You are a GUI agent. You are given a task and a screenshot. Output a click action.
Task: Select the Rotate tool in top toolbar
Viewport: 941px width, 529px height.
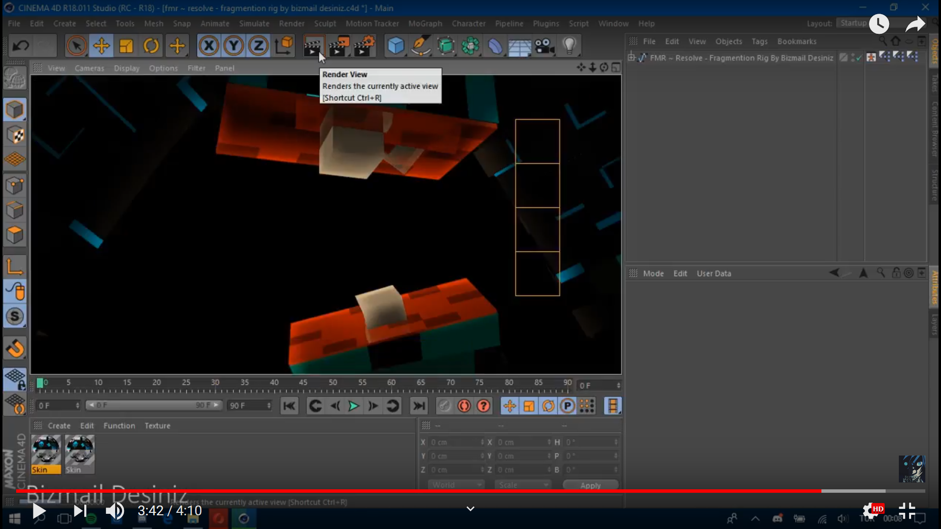(x=151, y=46)
